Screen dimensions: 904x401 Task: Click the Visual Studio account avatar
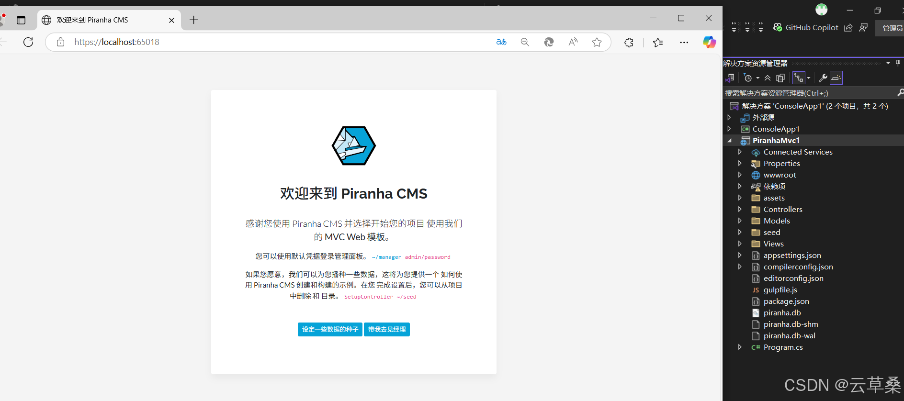click(822, 10)
